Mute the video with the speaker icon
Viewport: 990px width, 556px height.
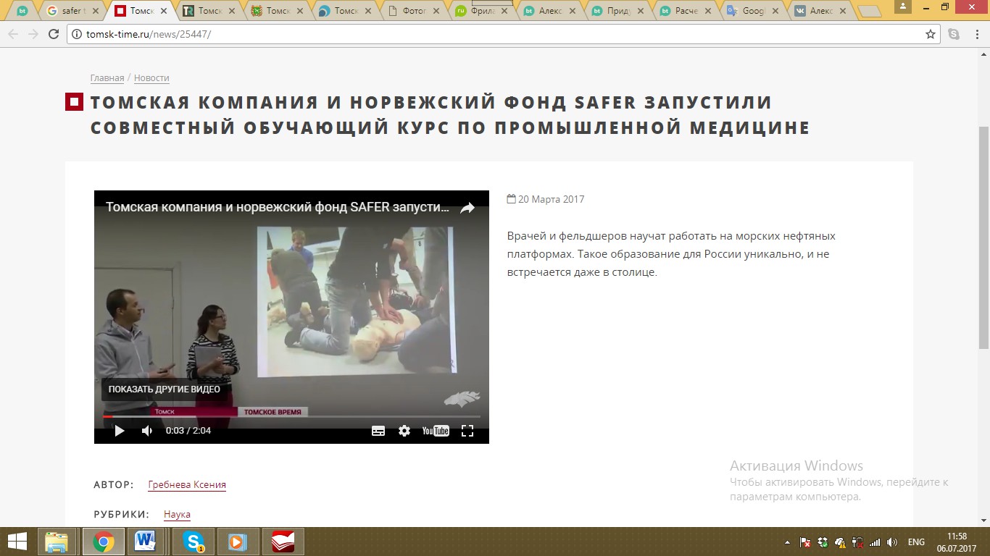(147, 431)
